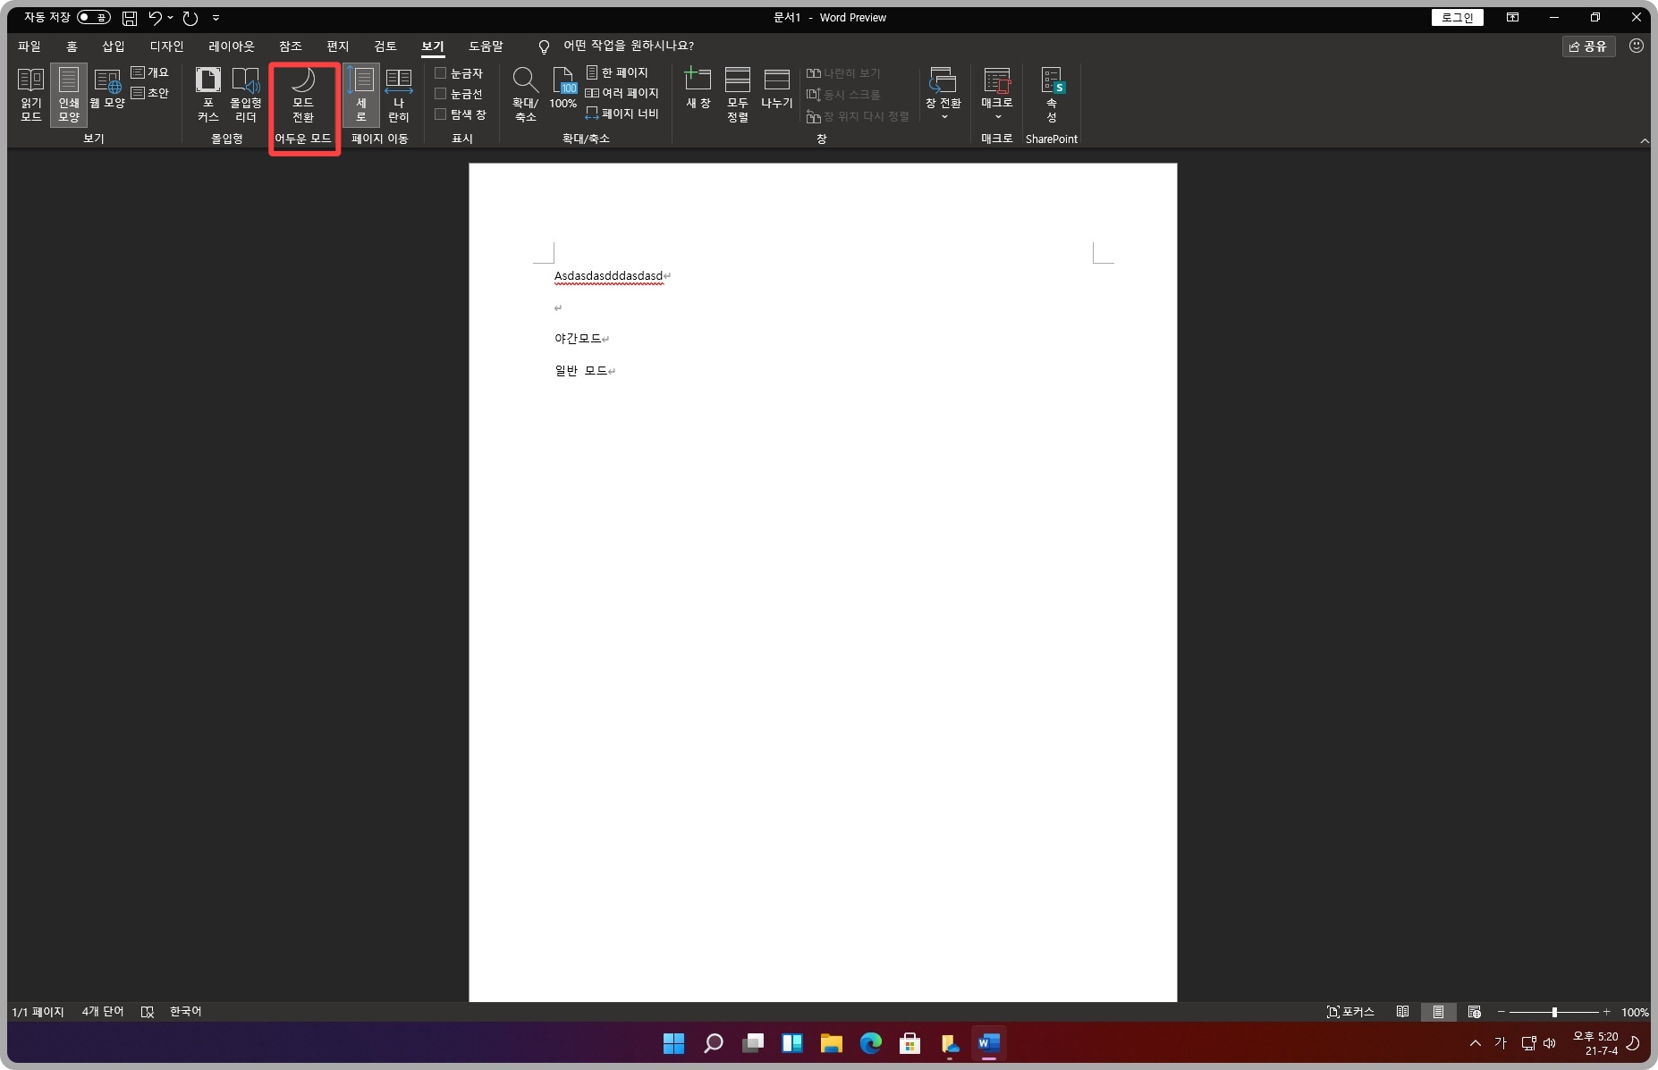Open the Undo history dropdown arrow

click(x=171, y=18)
